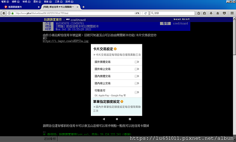The image size is (236, 142).
Task: Open the 編輯 menu
Action: point(16,2)
